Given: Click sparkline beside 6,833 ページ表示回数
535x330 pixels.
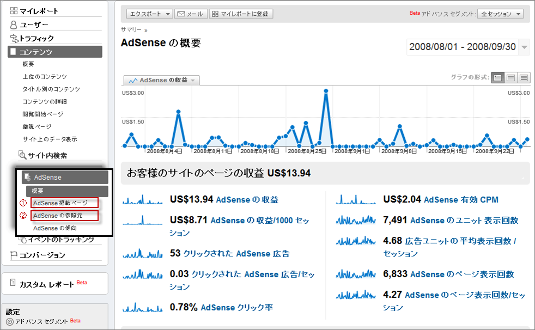Looking at the screenshot, I should tap(356, 274).
